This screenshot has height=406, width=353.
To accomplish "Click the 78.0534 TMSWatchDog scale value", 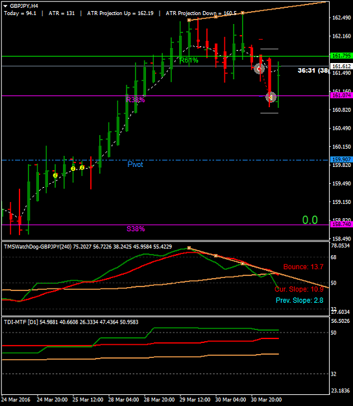I will tap(340, 246).
